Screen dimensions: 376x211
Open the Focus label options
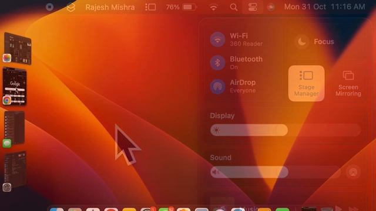click(x=324, y=42)
